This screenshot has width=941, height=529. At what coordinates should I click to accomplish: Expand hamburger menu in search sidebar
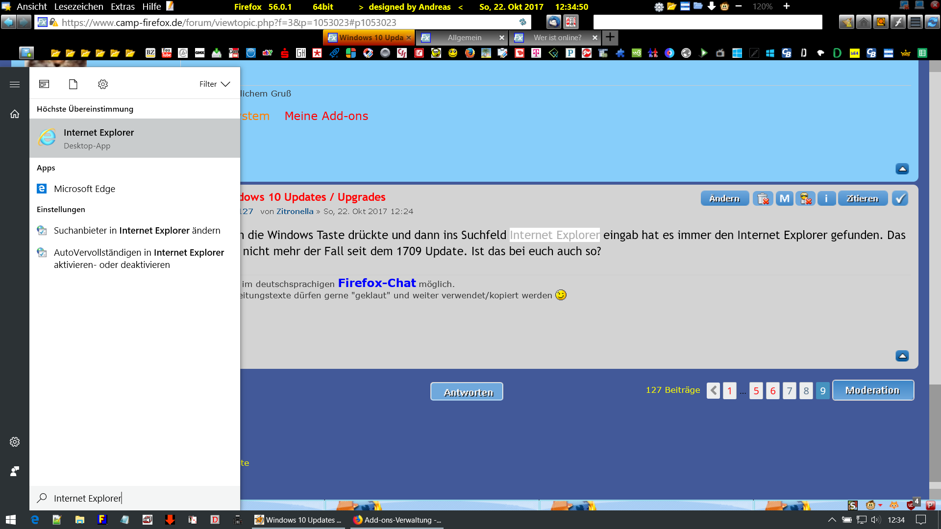point(15,84)
